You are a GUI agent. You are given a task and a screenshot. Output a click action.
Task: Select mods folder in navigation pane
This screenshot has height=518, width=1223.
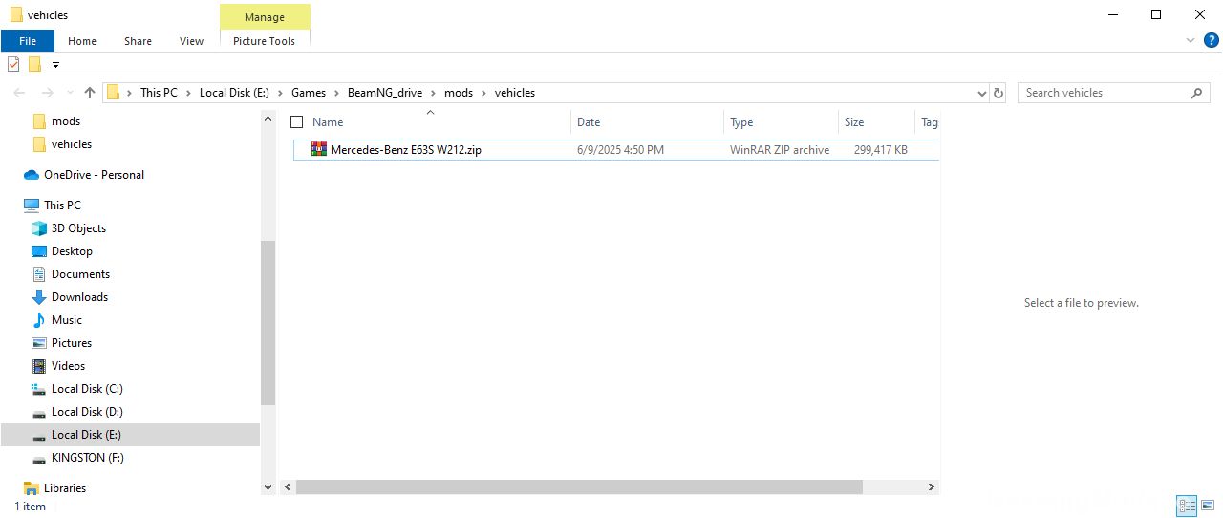(66, 121)
